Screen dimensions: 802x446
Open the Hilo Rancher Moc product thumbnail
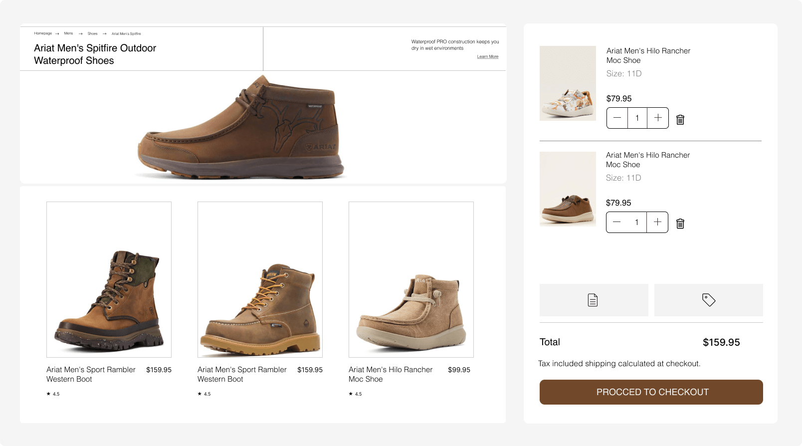411,279
